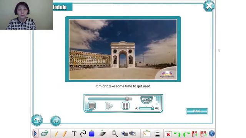Screen dimensions: 246x138
Task: Select the Text tool
Action: point(74,134)
